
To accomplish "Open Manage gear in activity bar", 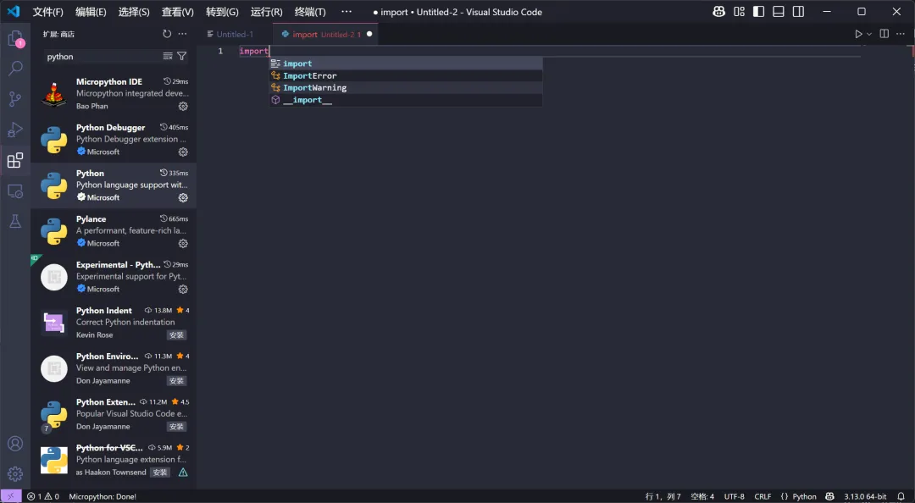I will tap(15, 473).
